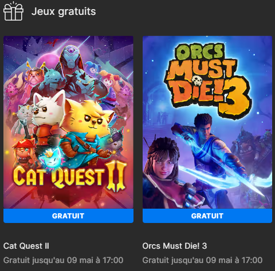Click the gift box icon
275x271 pixels.
click(x=13, y=11)
